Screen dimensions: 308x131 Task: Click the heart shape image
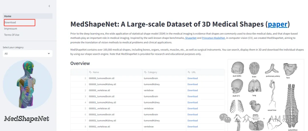point(255,107)
